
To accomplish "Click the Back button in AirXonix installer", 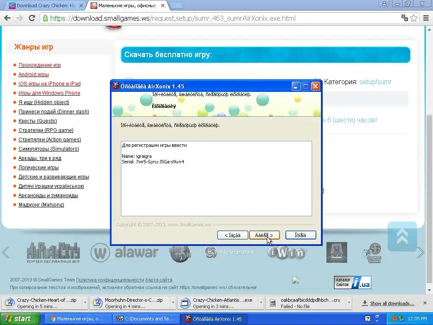I will point(233,235).
